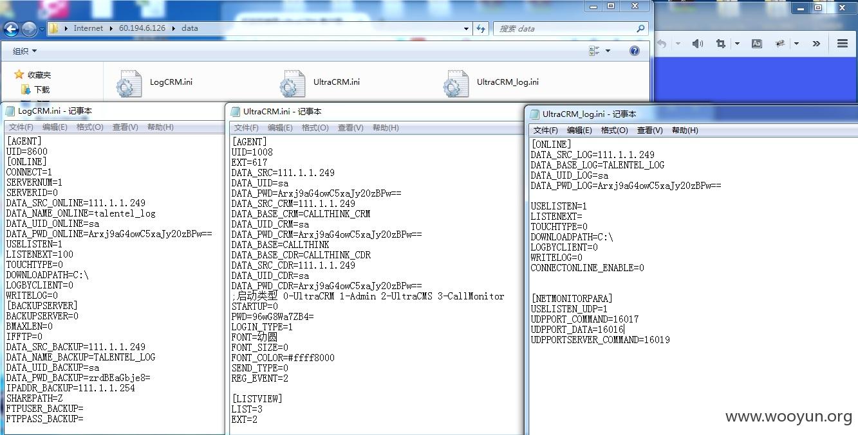Click the line DATA_BASE_LOG=TALENTEL_LOG
This screenshot has width=858, height=435.
click(x=597, y=165)
